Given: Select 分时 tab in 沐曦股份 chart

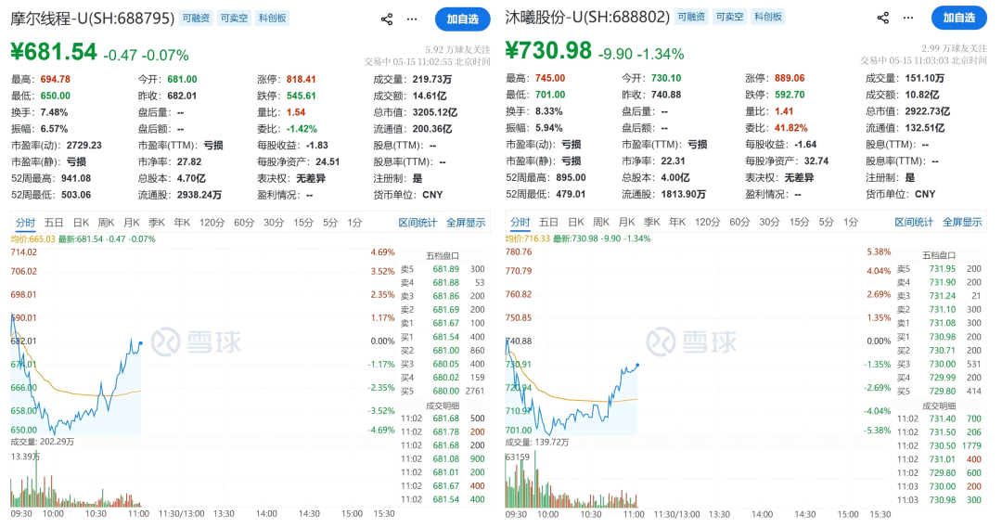Looking at the screenshot, I should (520, 222).
